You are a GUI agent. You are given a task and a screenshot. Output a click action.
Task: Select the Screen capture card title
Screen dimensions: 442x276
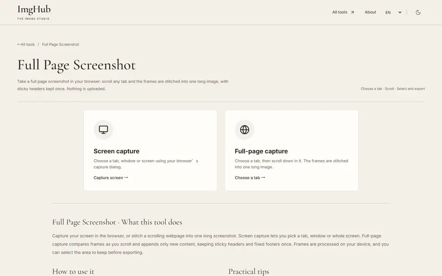(x=116, y=151)
